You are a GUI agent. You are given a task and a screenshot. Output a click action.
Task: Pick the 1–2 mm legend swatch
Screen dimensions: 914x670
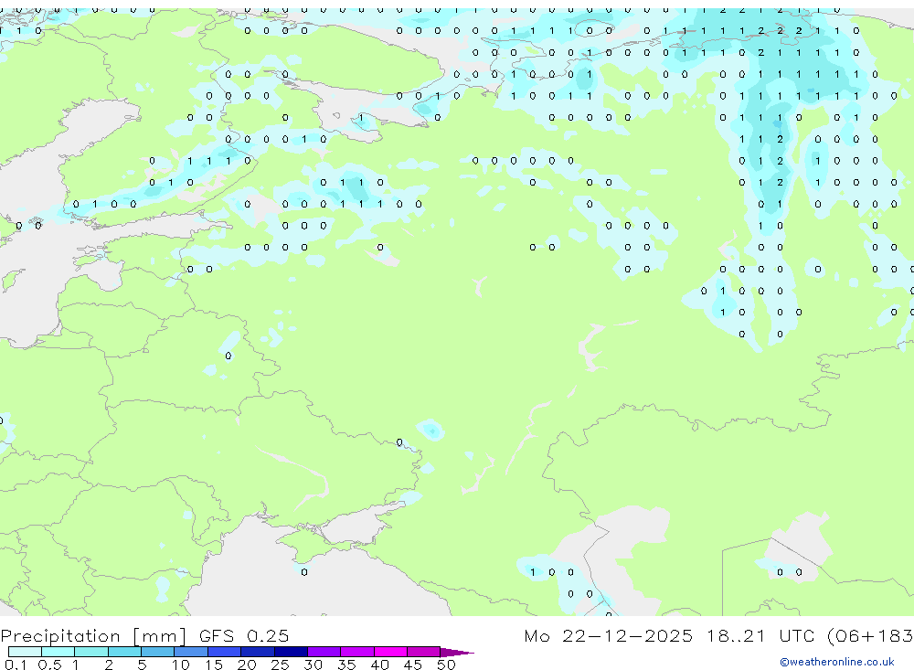click(x=91, y=652)
